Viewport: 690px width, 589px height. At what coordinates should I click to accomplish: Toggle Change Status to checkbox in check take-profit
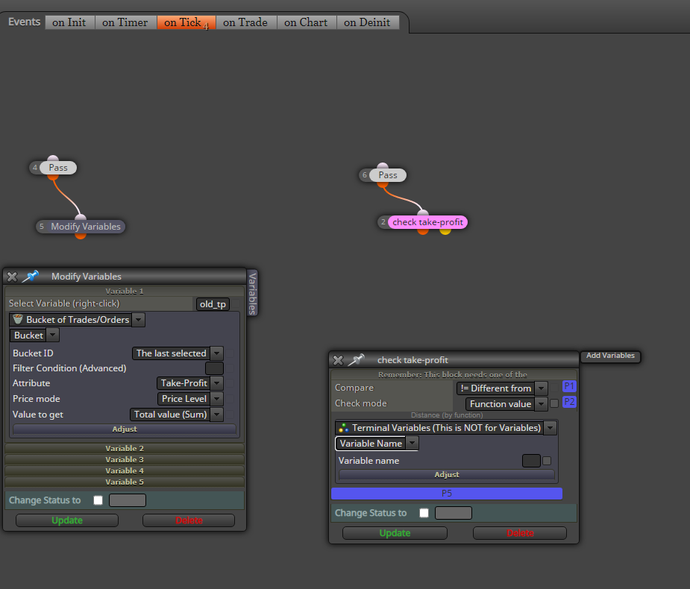(x=424, y=513)
